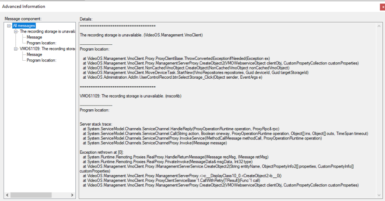The width and height of the screenshot is (385, 201).
Task: Select the All messages tree item
Action: 23,26
